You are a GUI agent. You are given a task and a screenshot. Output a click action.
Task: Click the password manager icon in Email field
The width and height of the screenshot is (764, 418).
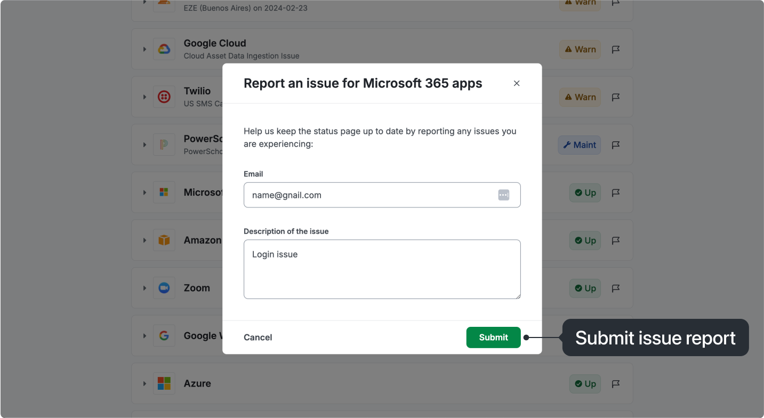pos(504,195)
